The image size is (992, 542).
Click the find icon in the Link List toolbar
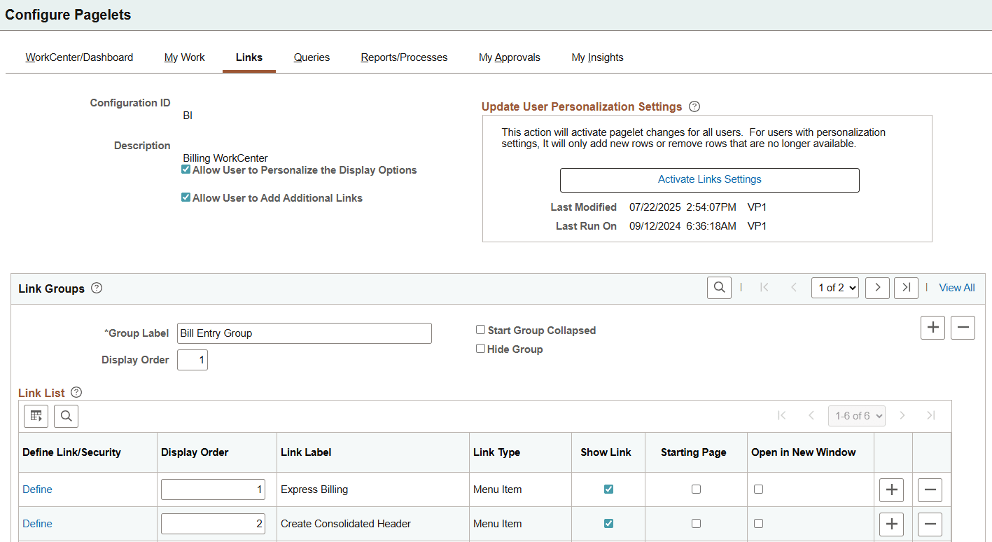(66, 415)
